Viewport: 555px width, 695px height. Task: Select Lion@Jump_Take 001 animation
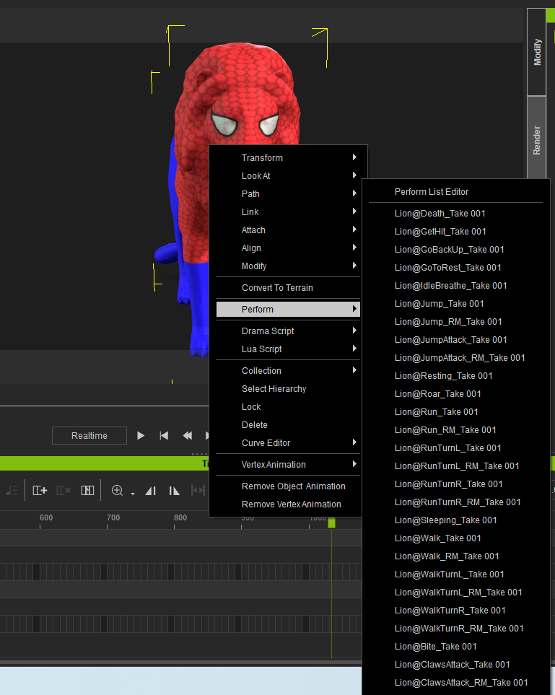tap(455, 304)
